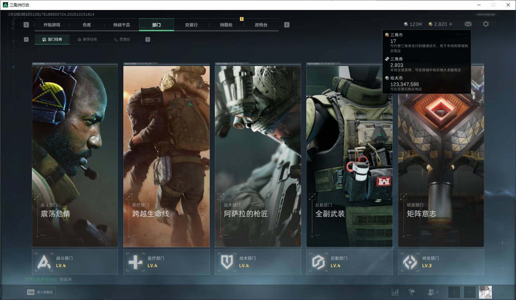Open the 阿萨拉的枪匠 mission card
The image size is (516, 300).
point(258,155)
